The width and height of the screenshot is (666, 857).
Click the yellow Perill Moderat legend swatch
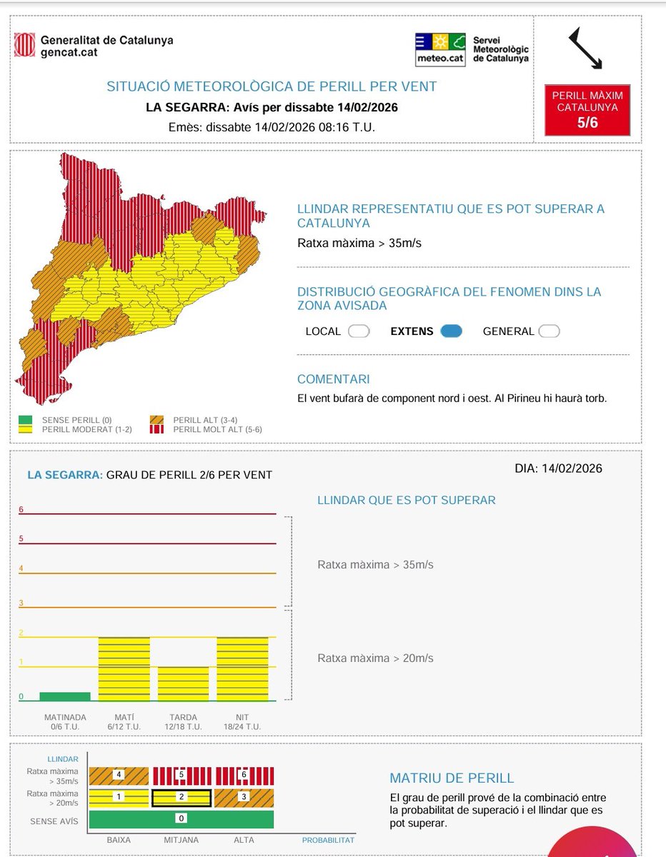point(26,429)
